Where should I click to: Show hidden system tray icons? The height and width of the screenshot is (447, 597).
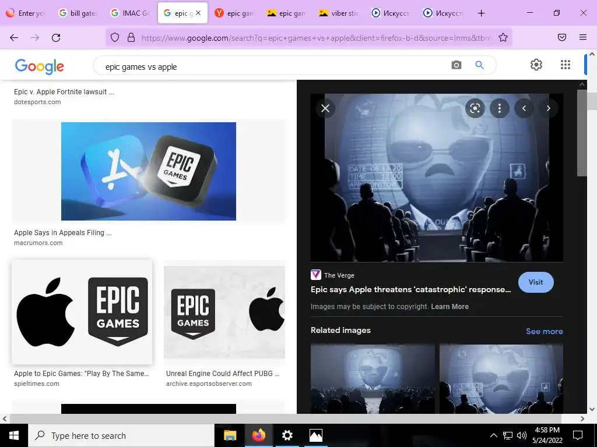coord(493,435)
